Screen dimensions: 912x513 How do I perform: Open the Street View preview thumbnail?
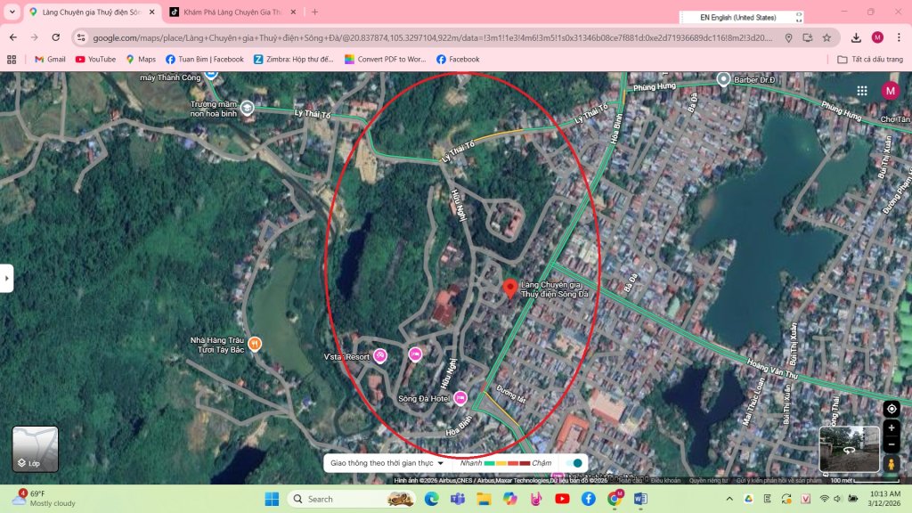(x=849, y=449)
